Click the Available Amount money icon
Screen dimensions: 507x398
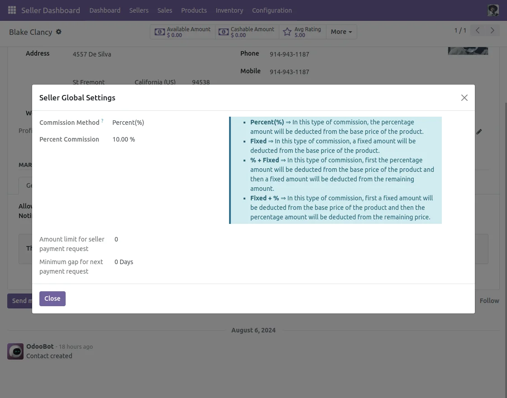[x=159, y=32]
